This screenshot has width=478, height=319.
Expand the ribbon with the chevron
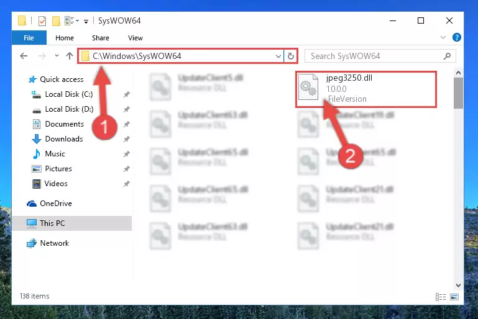coord(443,37)
